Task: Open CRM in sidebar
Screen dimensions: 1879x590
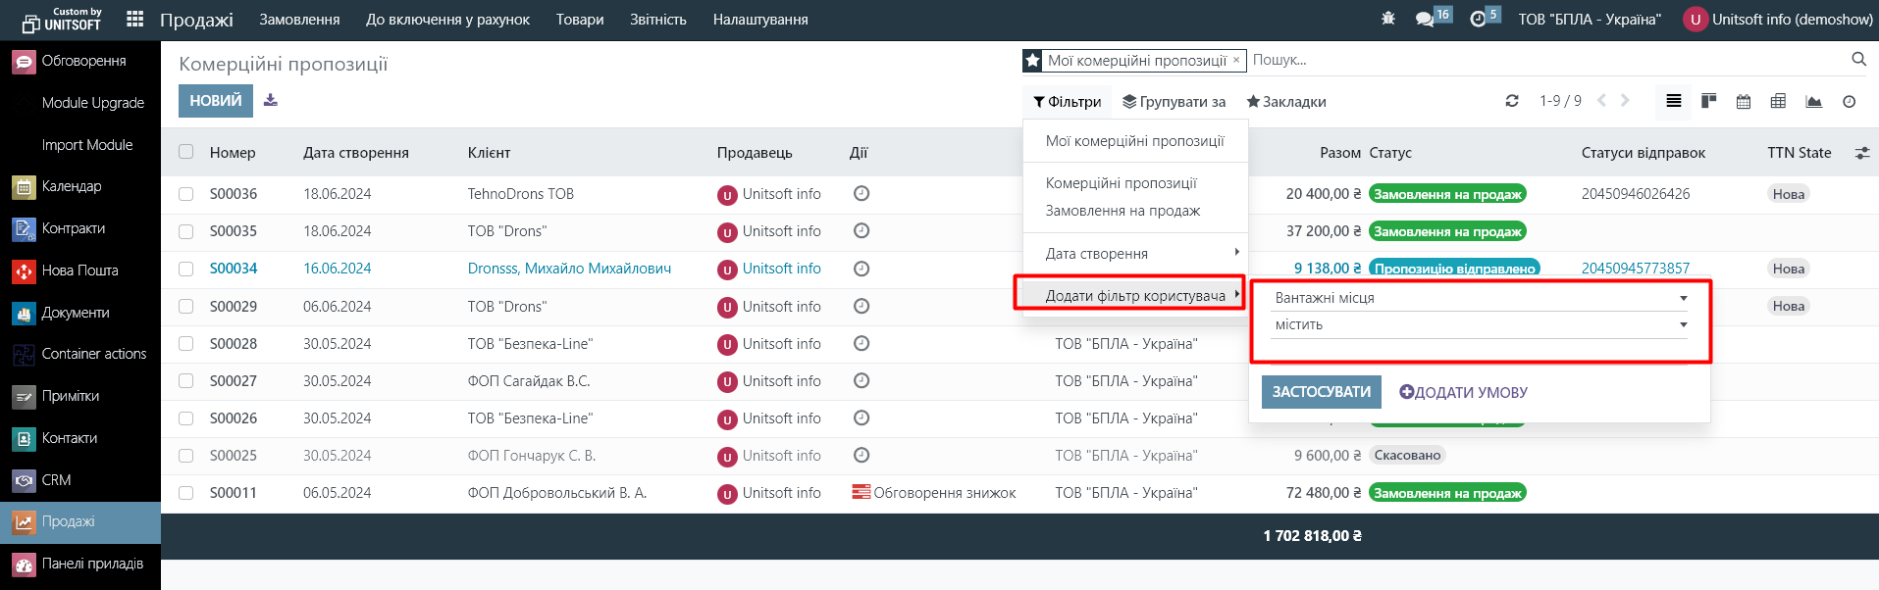Action: 80,480
